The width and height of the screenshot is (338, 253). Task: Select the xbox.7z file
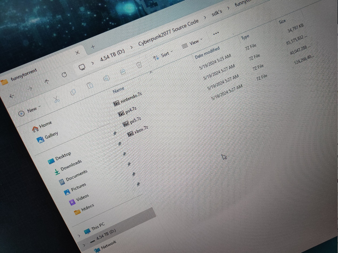click(138, 131)
